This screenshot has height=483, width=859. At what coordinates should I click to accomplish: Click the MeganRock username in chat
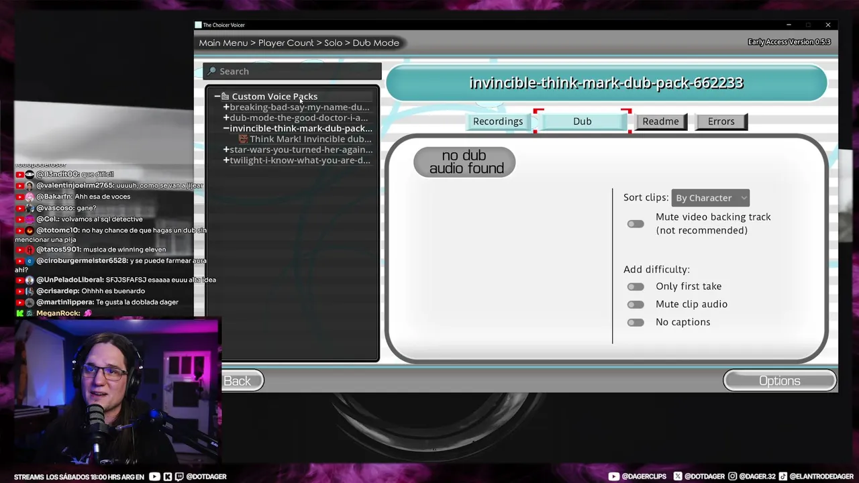point(58,313)
